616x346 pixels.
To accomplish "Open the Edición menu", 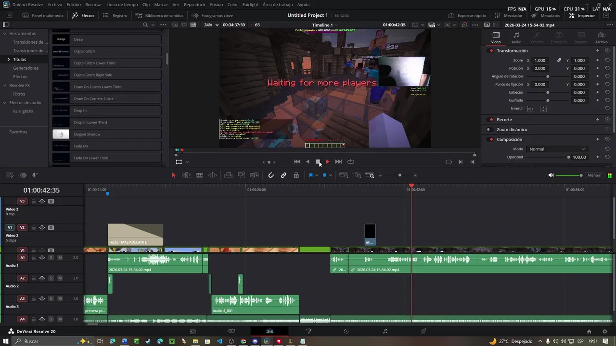I will point(74,4).
